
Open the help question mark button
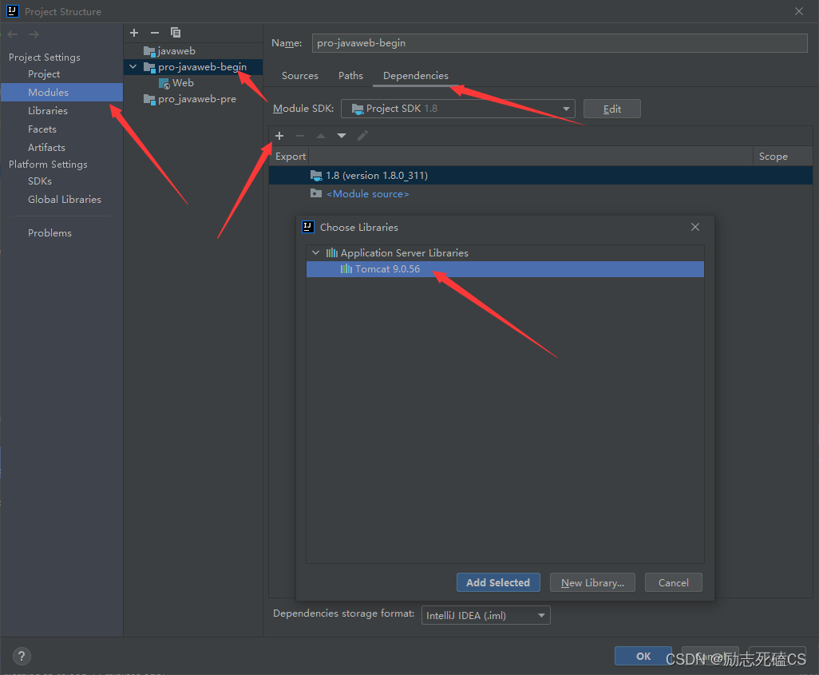point(22,656)
